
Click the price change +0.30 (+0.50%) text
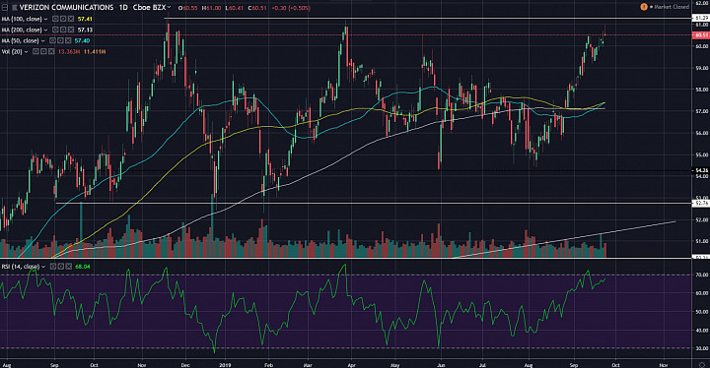click(291, 8)
